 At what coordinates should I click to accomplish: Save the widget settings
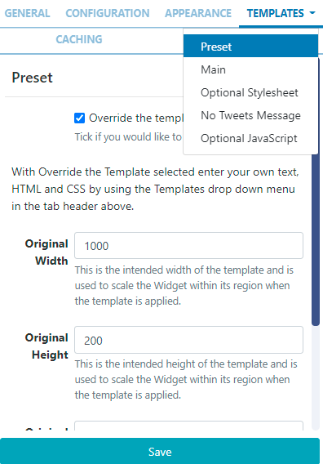pos(160,451)
